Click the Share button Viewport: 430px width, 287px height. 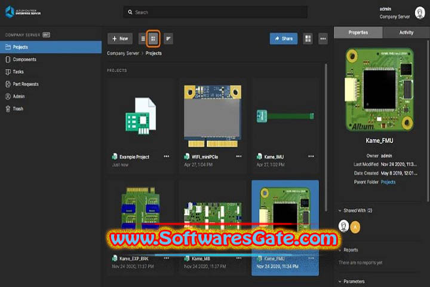284,39
